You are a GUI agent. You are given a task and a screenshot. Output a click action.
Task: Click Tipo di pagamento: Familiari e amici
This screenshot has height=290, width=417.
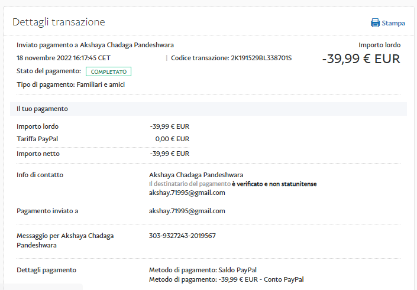tap(71, 84)
